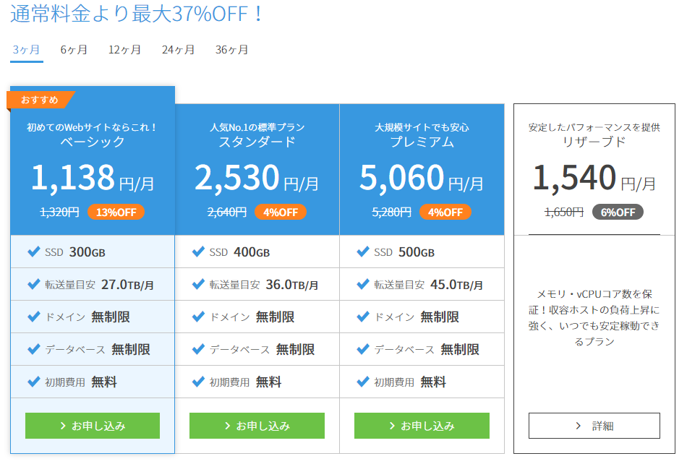The width and height of the screenshot is (687, 464).
Task: Switch to the 6ヶ月 tab
Action: [x=74, y=50]
